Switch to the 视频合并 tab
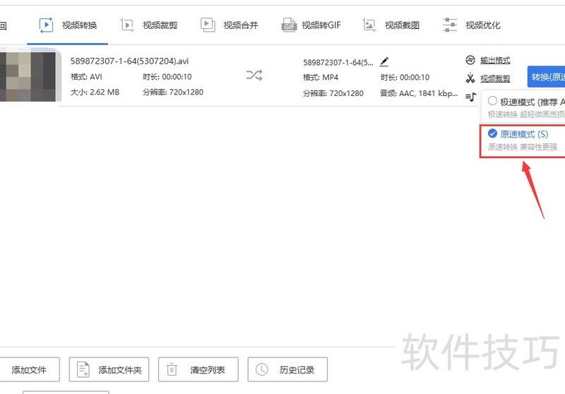Image resolution: width=565 pixels, height=394 pixels. click(x=230, y=25)
